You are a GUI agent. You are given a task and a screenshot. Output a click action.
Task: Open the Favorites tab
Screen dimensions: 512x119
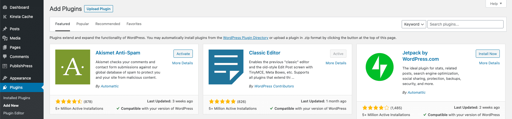click(x=134, y=24)
